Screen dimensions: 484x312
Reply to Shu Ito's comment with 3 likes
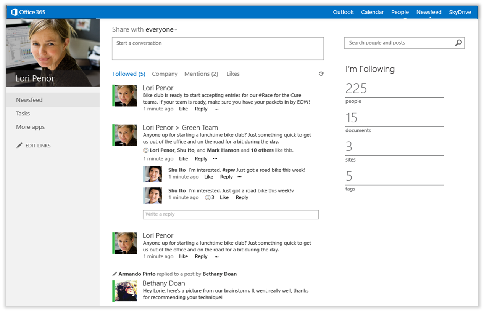point(242,197)
